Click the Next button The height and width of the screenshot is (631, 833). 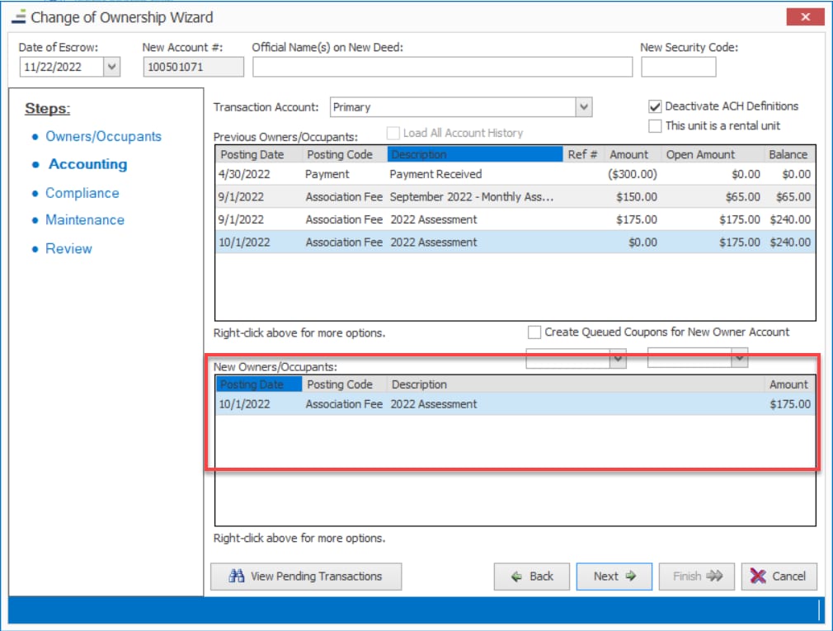[614, 577]
